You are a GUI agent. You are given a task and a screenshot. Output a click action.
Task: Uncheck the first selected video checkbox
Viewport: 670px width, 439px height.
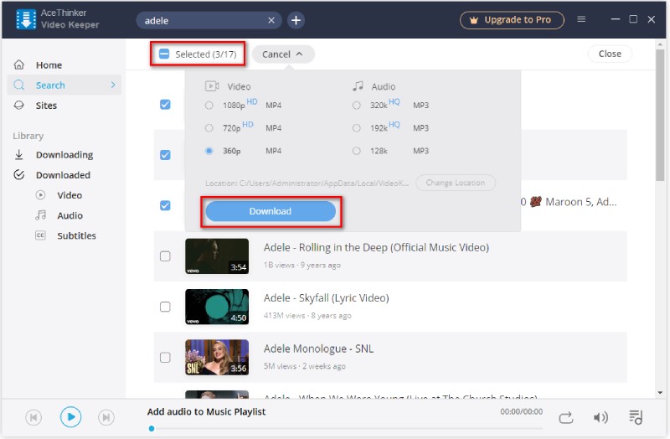tap(165, 104)
